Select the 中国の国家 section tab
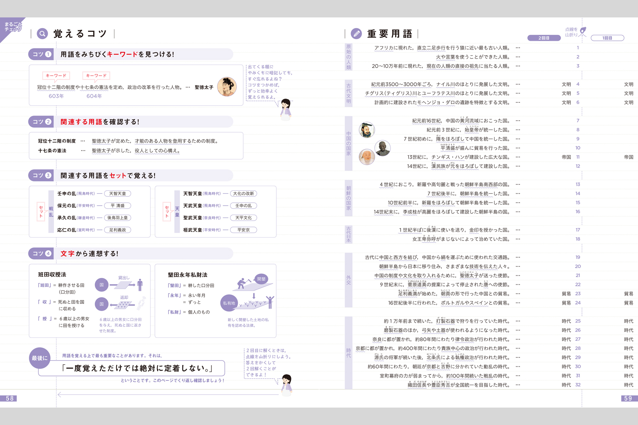Viewport: 638px width, 425px height. [x=348, y=143]
